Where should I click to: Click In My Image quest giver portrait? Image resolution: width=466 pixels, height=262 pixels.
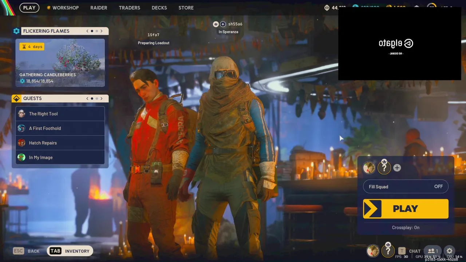(x=21, y=157)
